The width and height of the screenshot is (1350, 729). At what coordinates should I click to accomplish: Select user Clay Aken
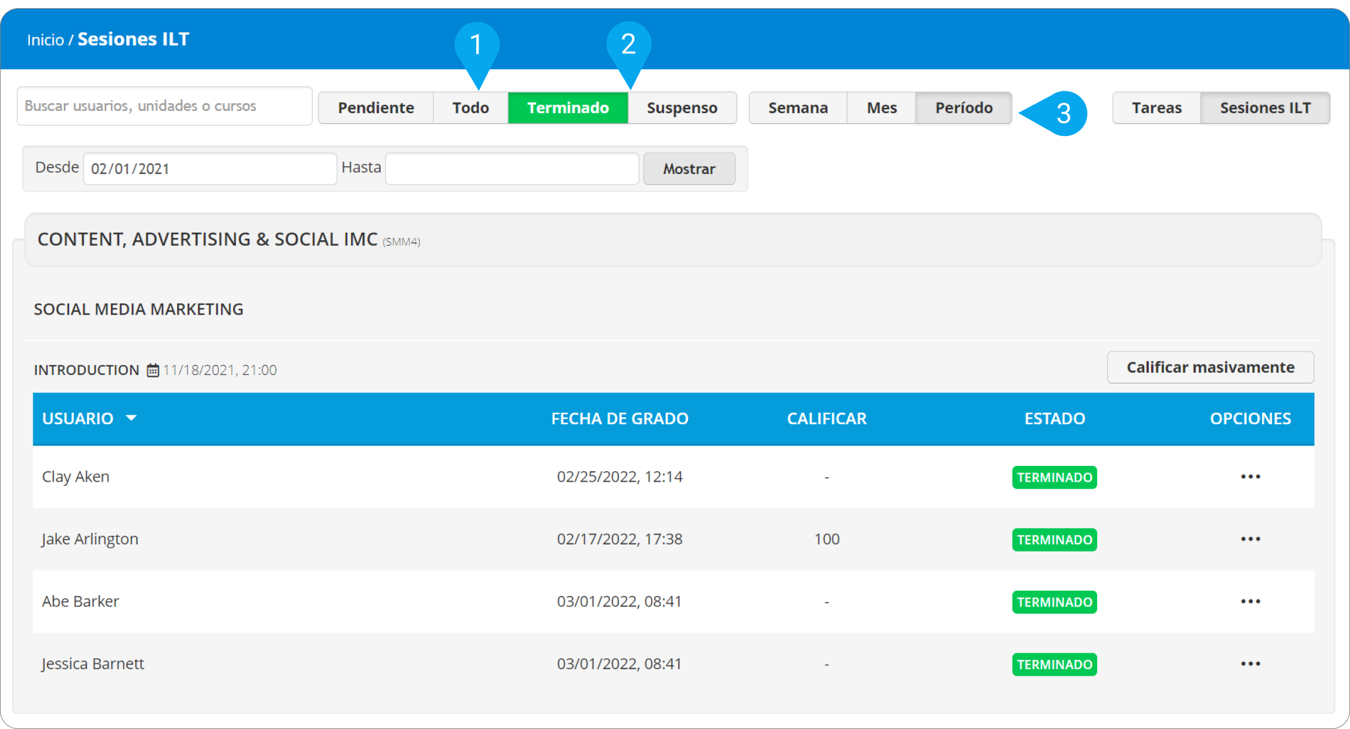[76, 476]
